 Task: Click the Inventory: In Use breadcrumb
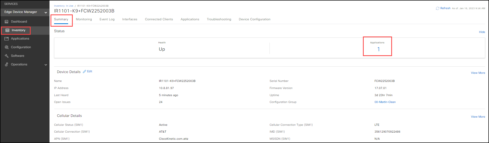(64, 6)
